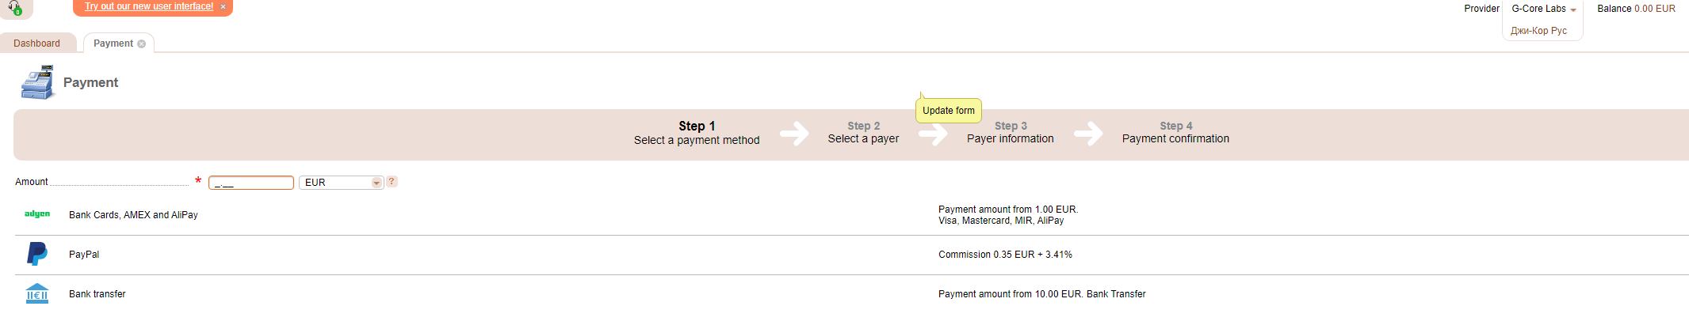Screen dimensions: 1689x325
Task: Select the Джи-Кор Рус provider option
Action: [x=1538, y=31]
